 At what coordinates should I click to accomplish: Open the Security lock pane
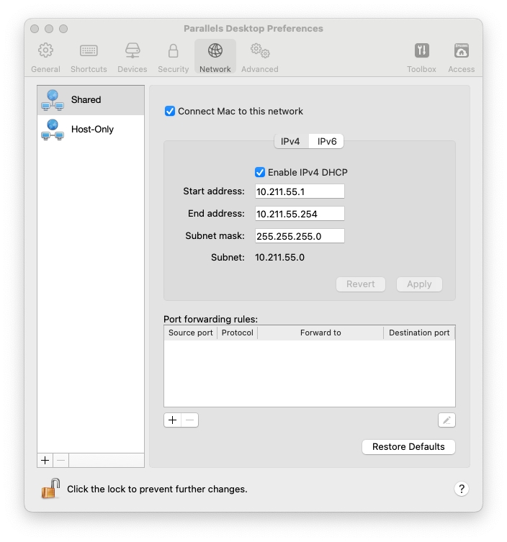pyautogui.click(x=173, y=58)
